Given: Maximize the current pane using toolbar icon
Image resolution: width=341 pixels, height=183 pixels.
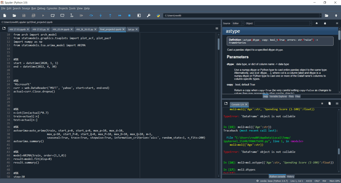Looking at the screenshot, I should click(x=139, y=15).
